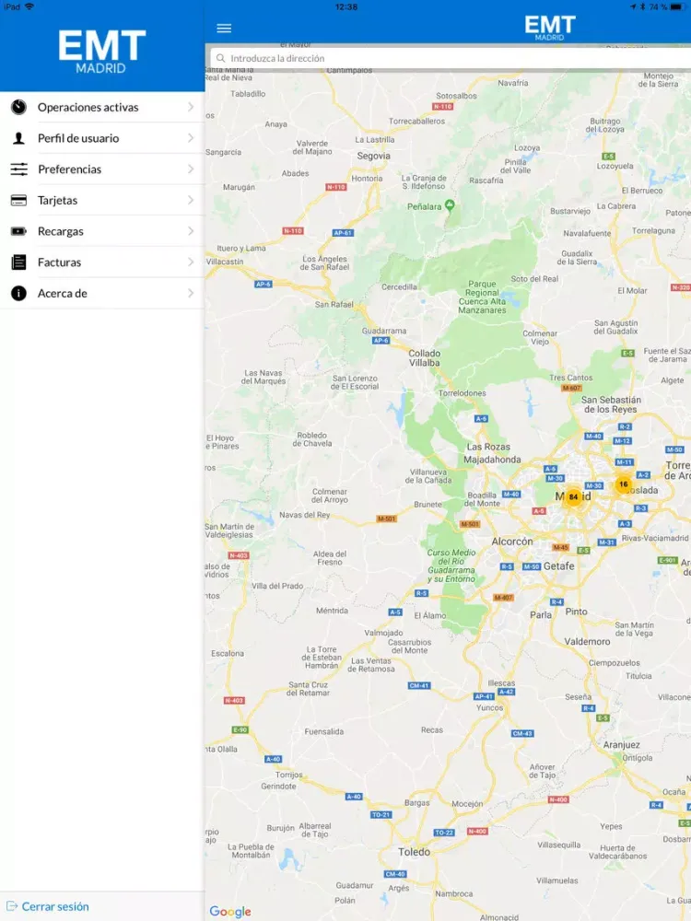The width and height of the screenshot is (691, 921).
Task: Expand Operaciones activas chevron arrow
Action: 191,108
